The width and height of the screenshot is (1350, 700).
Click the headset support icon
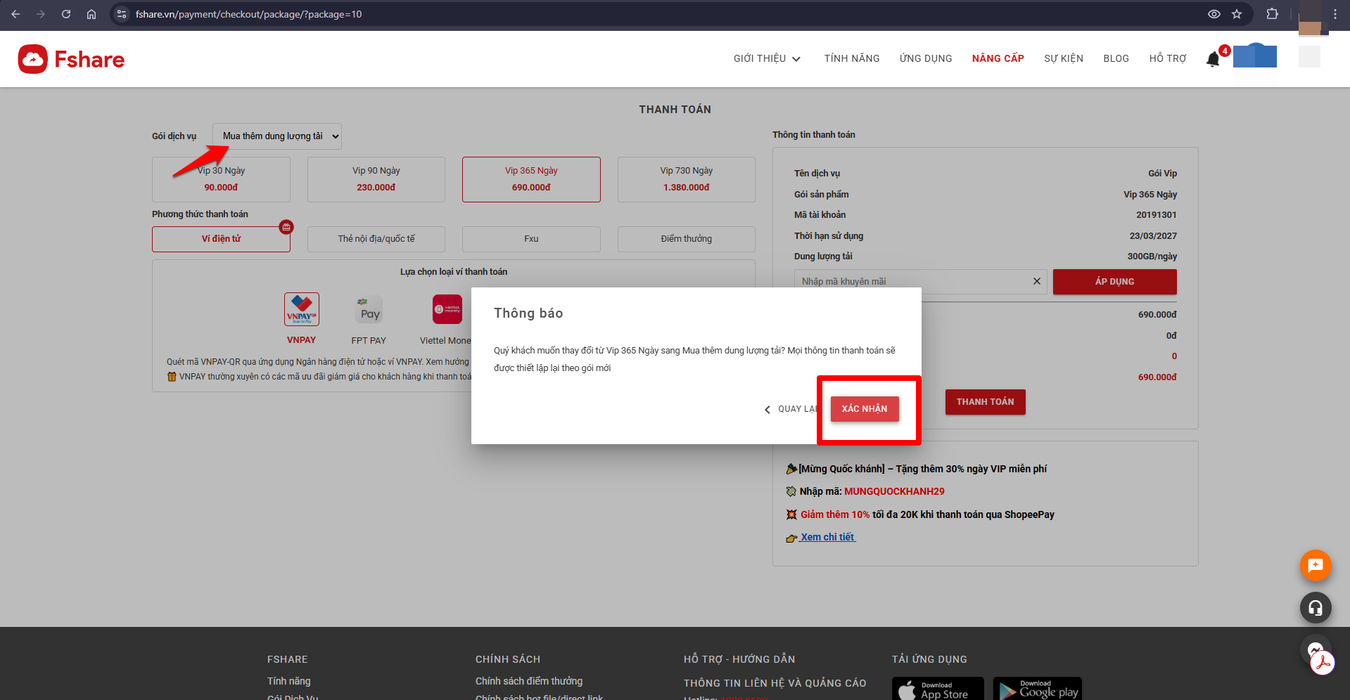click(x=1315, y=608)
